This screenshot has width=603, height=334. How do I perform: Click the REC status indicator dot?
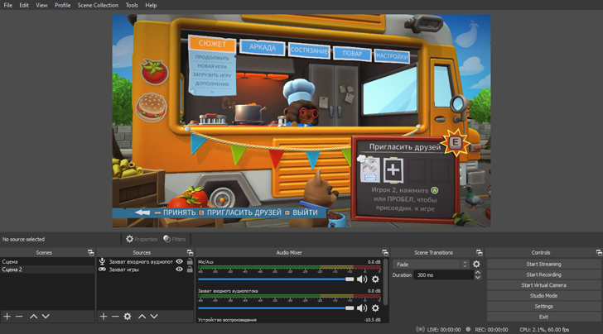click(x=468, y=329)
